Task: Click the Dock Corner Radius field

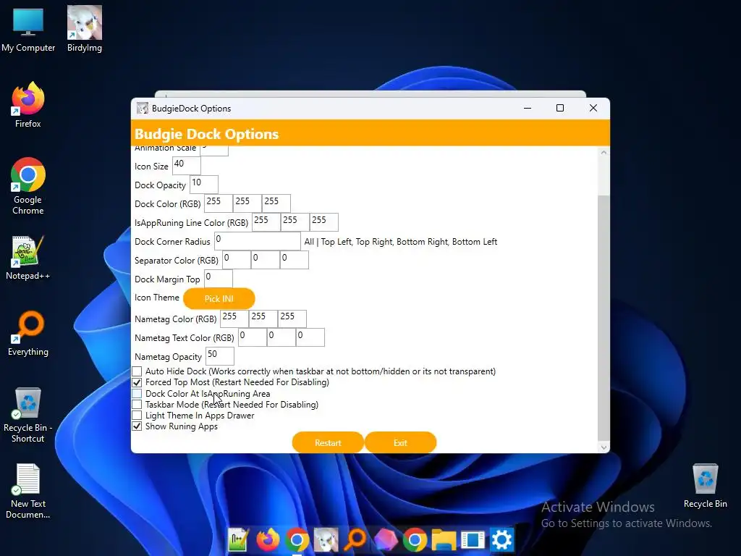Action: click(257, 241)
